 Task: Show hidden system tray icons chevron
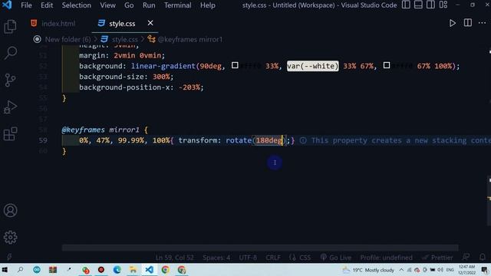(401, 270)
